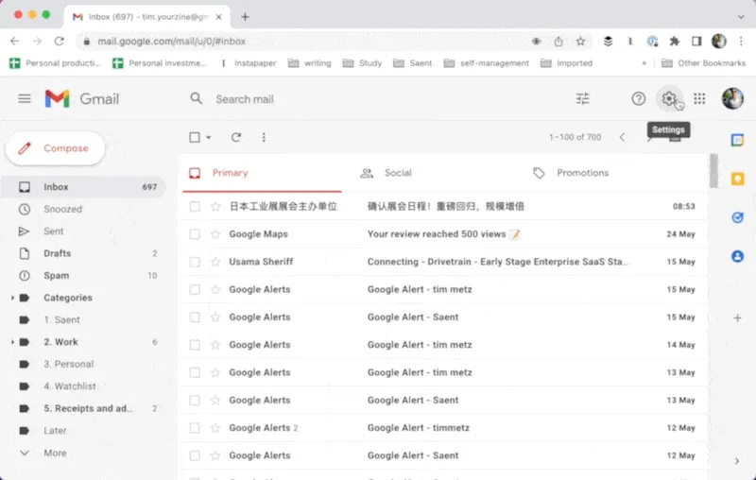Hide side panel chevron at bottom right

737,461
